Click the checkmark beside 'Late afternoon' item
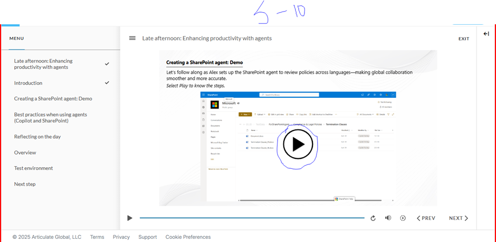This screenshot has height=242, width=496. pyautogui.click(x=107, y=64)
